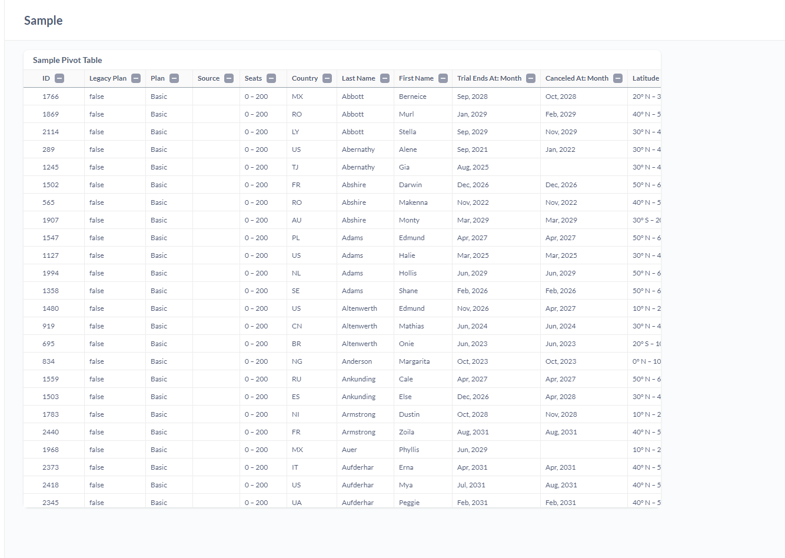Click the minus icon on Legacy Plan column

tap(135, 78)
